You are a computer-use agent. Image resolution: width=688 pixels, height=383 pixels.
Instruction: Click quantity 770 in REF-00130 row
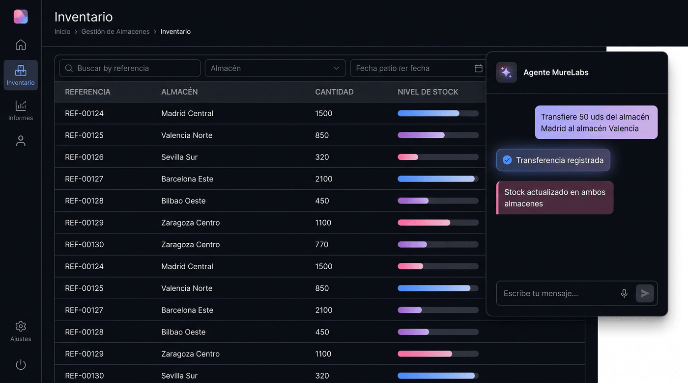tap(322, 244)
